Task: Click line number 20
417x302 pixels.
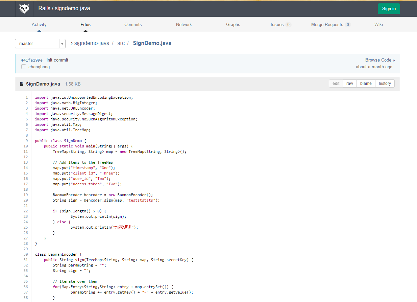Action: (x=26, y=200)
